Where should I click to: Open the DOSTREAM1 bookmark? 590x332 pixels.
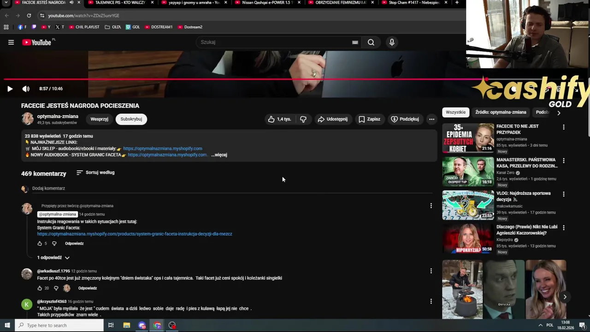point(159,27)
